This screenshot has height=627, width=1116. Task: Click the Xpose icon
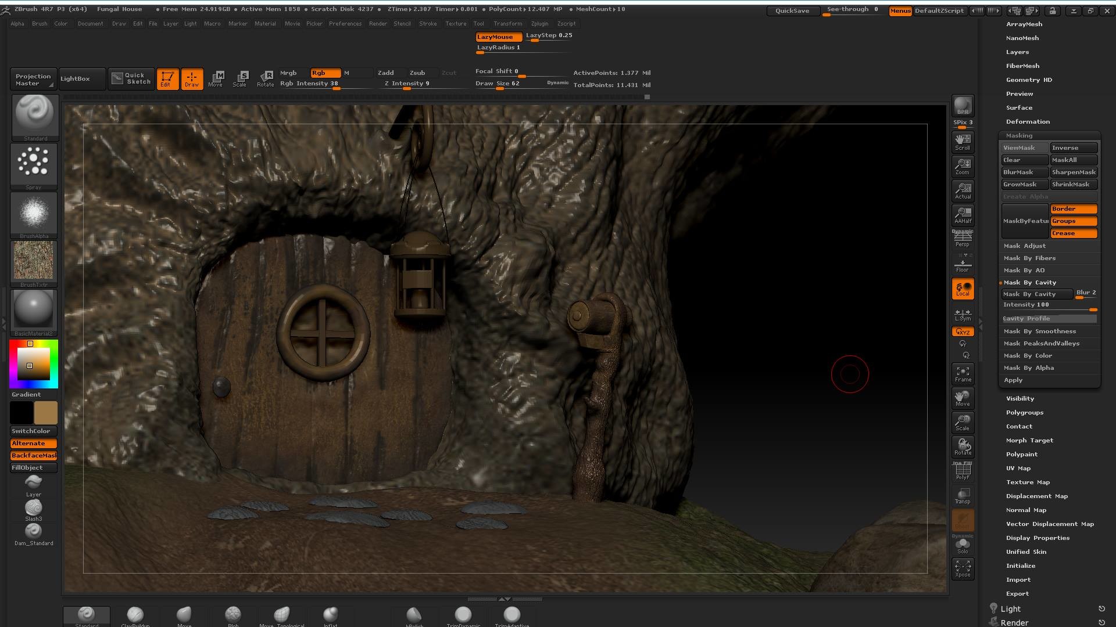coord(963,568)
